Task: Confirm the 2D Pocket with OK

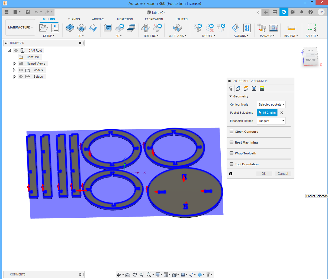Action: (264, 174)
